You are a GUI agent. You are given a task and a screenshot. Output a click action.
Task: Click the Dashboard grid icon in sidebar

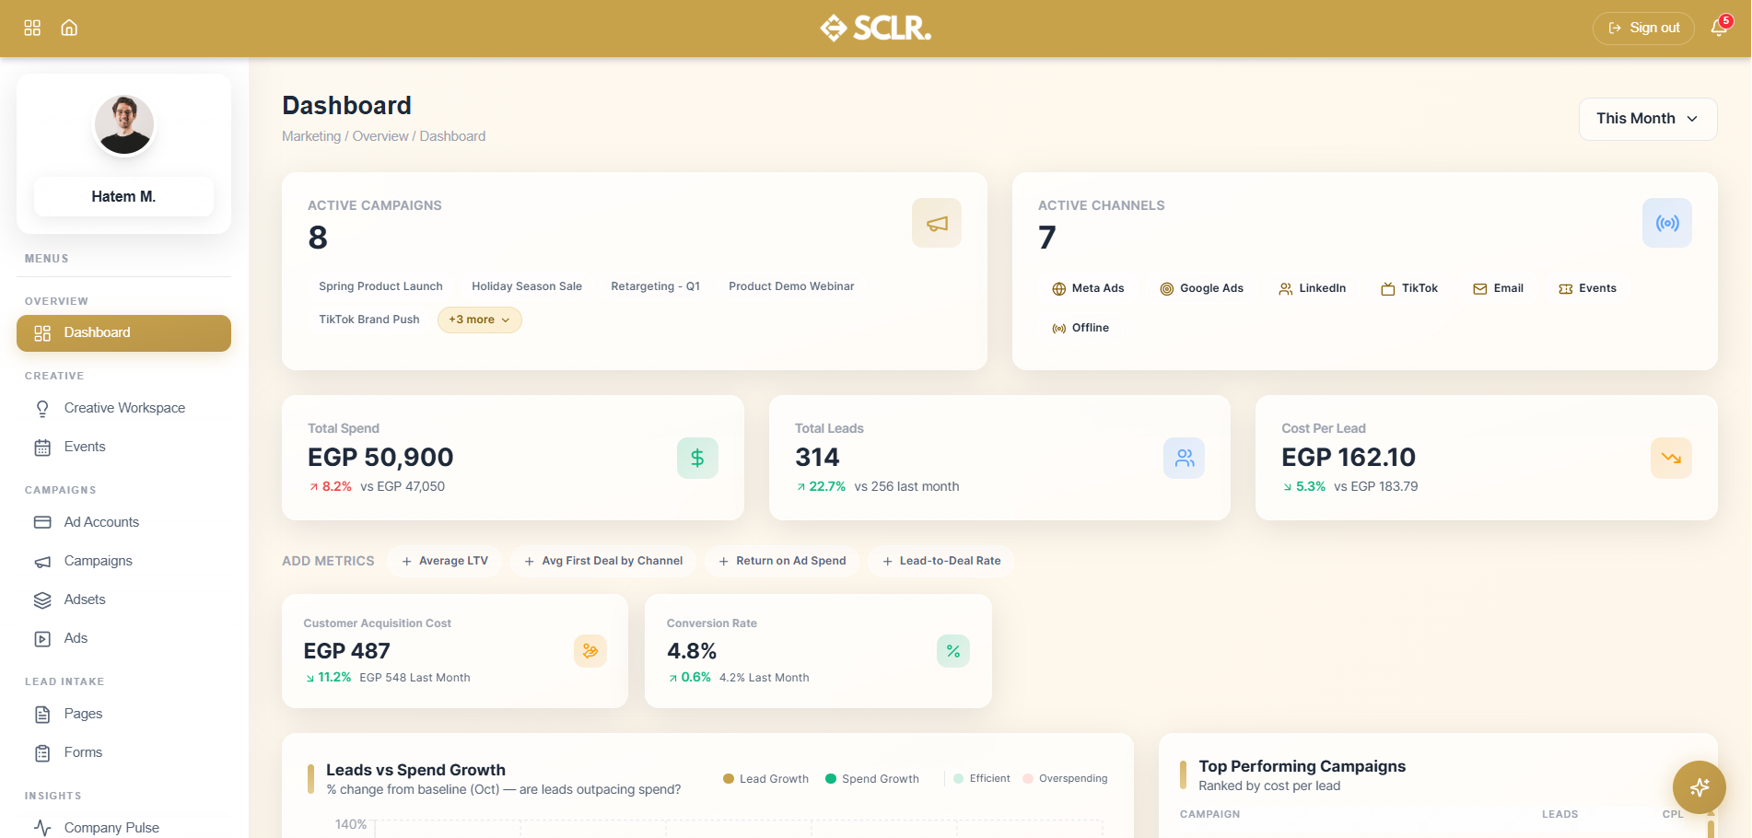(42, 333)
